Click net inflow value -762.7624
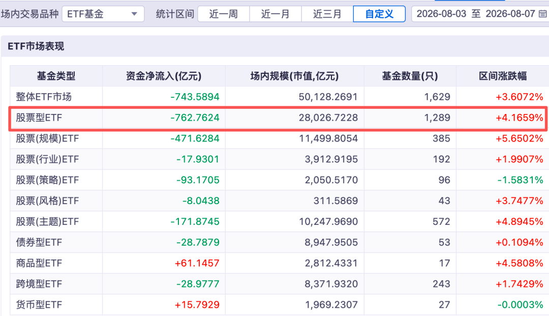549x316 pixels. click(x=195, y=118)
